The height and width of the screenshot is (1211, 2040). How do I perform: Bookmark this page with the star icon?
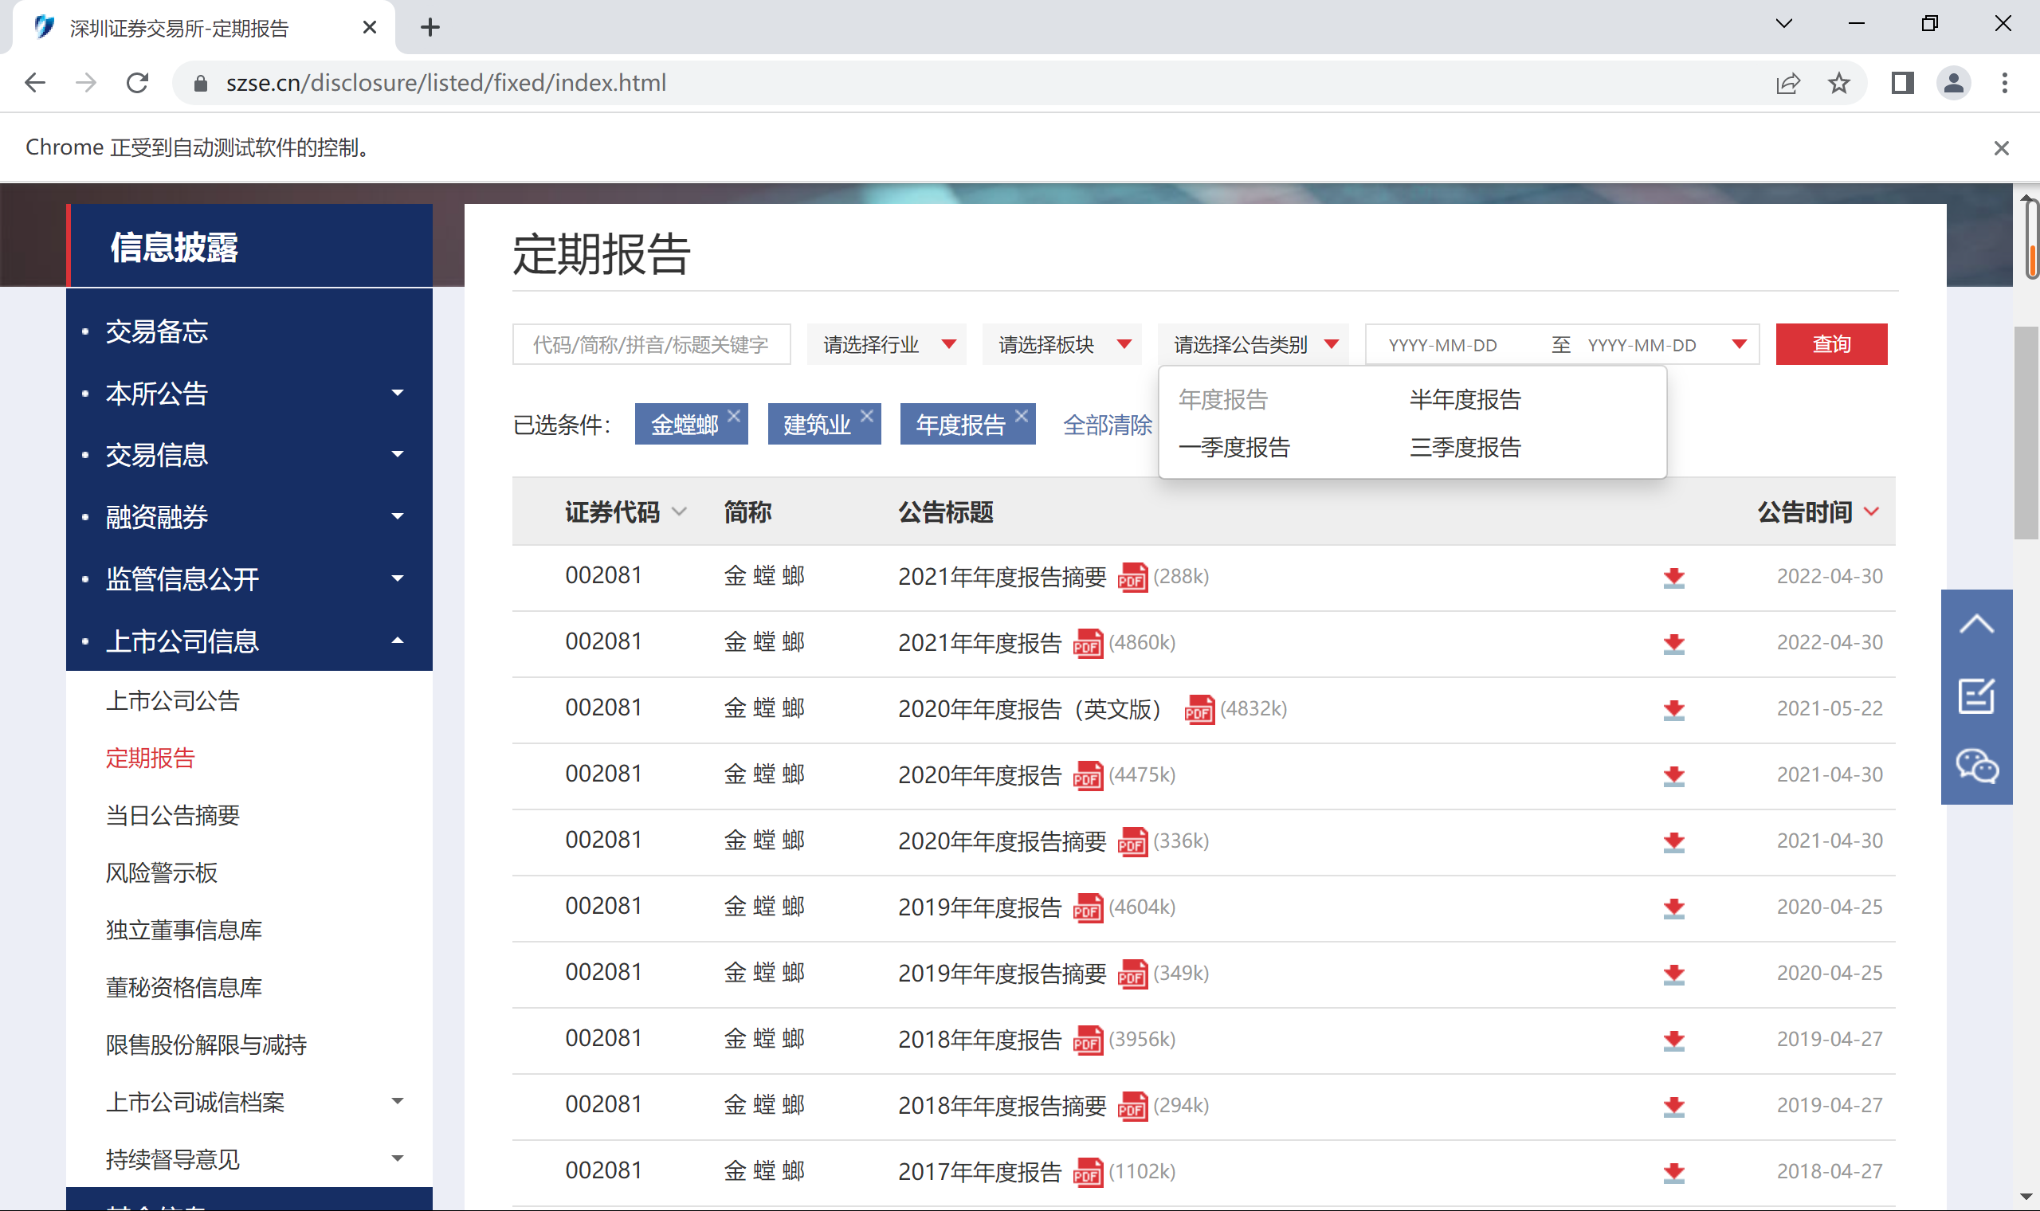pyautogui.click(x=1838, y=82)
